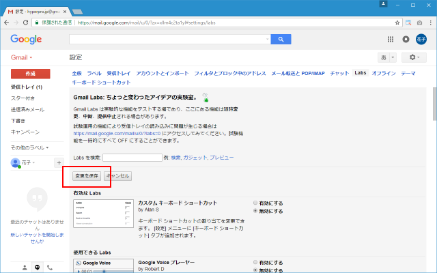Viewport: 437px width, 273px height.
Task: Click the Gmail search box
Action: (170, 40)
